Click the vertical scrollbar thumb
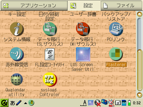The height and width of the screenshot is (107, 143). pos(140,70)
